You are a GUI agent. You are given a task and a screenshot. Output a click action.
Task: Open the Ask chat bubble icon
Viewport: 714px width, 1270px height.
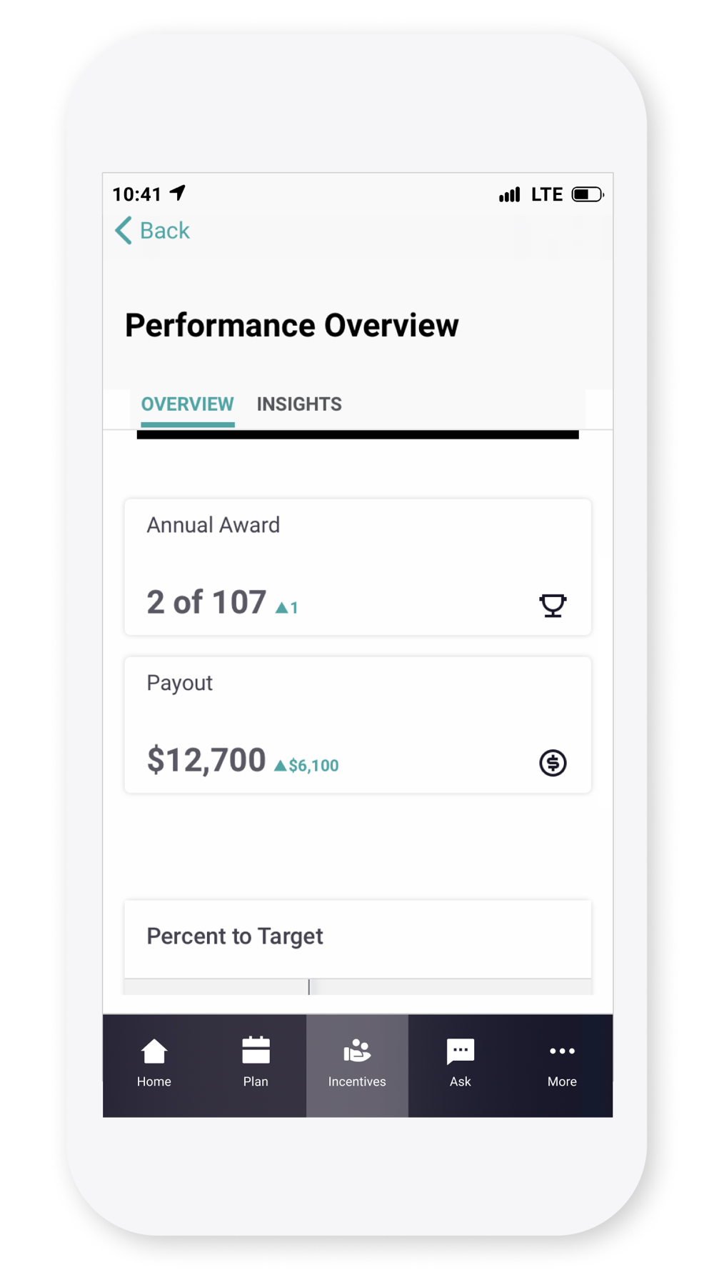pyautogui.click(x=461, y=1051)
